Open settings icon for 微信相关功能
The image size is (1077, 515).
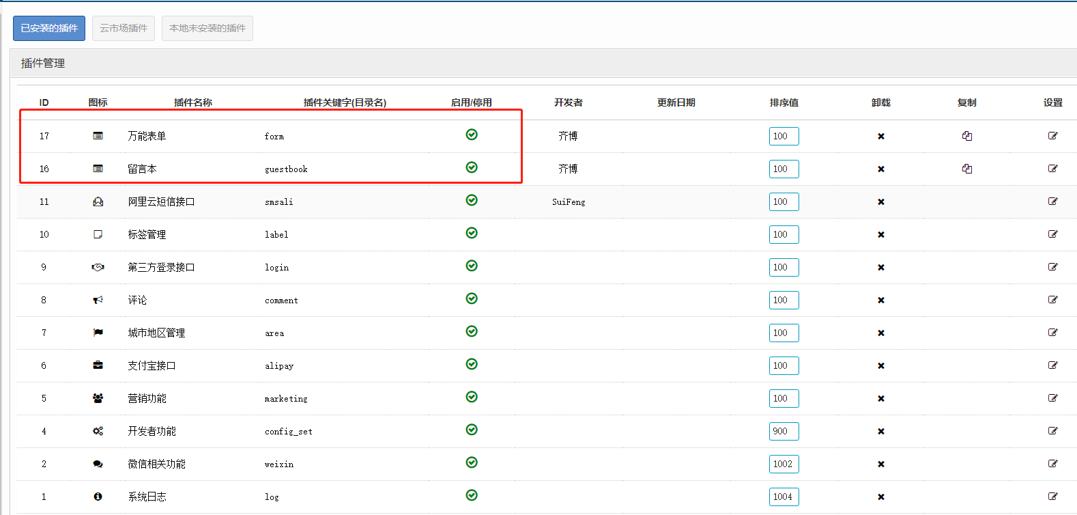pos(1052,464)
